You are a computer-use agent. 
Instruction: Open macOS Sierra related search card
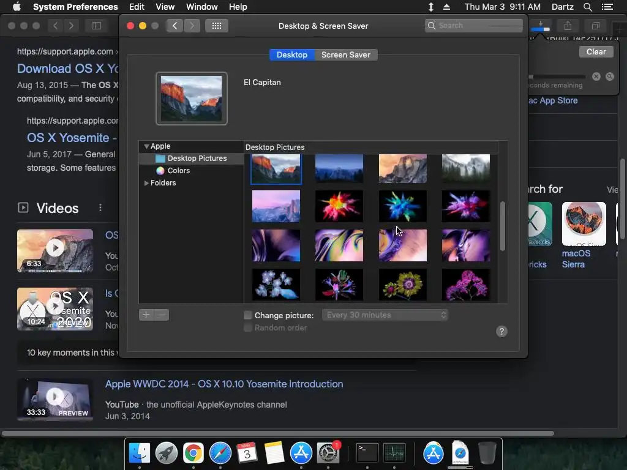(x=584, y=236)
